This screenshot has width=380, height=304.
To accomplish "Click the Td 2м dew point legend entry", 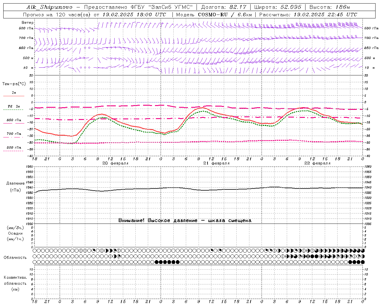I will tap(14, 106).
